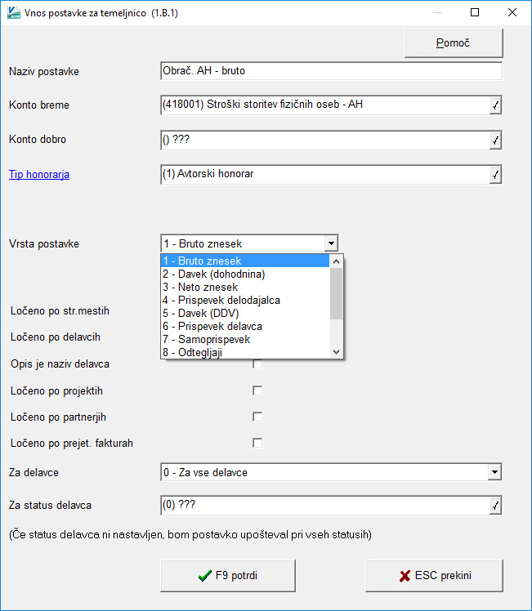The width and height of the screenshot is (532, 611).
Task: Confirm with the F9 potrdi button
Action: click(x=228, y=576)
